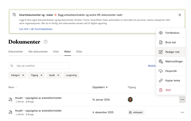Click template icon of the 4. desember 2025 row
The height and width of the screenshot is (121, 191).
coord(10,112)
